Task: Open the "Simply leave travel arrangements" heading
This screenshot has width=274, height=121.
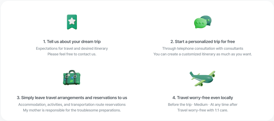Action: pos(72,98)
